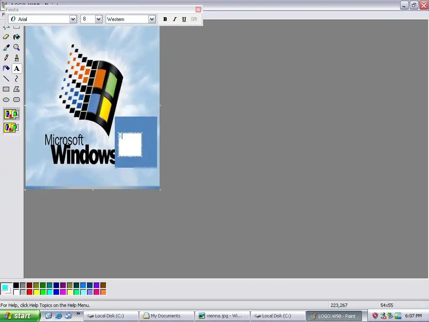Pick the bright red color swatch
429x322 pixels.
[30, 292]
